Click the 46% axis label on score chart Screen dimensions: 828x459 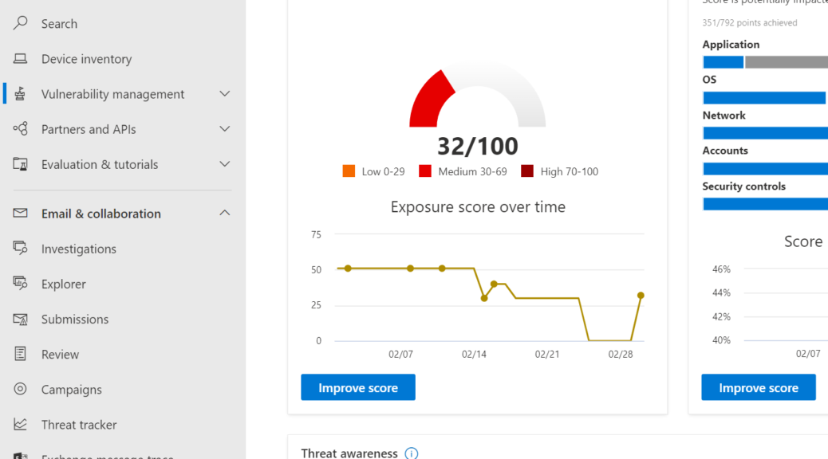[x=721, y=269]
